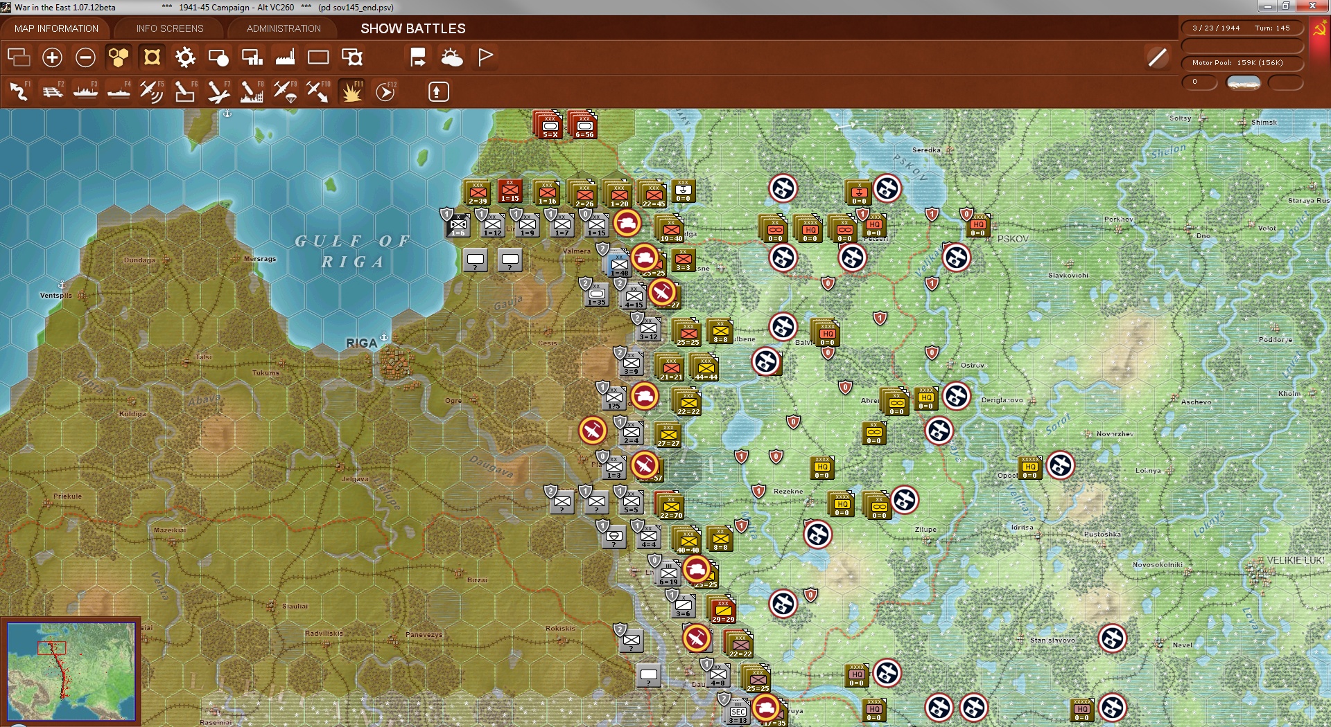Toggle the hex grid display
Image resolution: width=1331 pixels, height=727 pixels.
click(x=119, y=57)
